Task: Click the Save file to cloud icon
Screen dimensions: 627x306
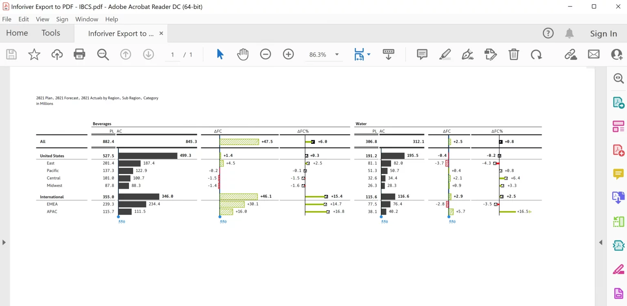Action: click(x=57, y=54)
